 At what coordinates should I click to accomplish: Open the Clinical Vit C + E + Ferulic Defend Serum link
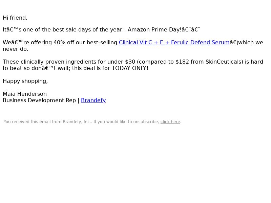(174, 43)
